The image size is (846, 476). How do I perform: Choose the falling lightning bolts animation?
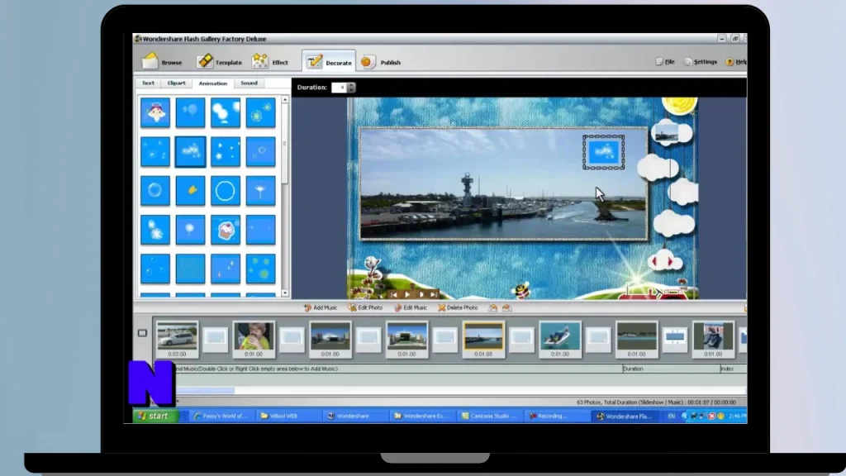click(x=226, y=269)
